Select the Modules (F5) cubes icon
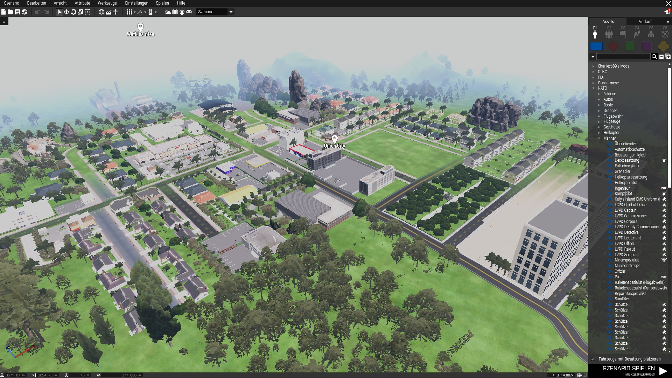The width and height of the screenshot is (672, 378). click(651, 34)
